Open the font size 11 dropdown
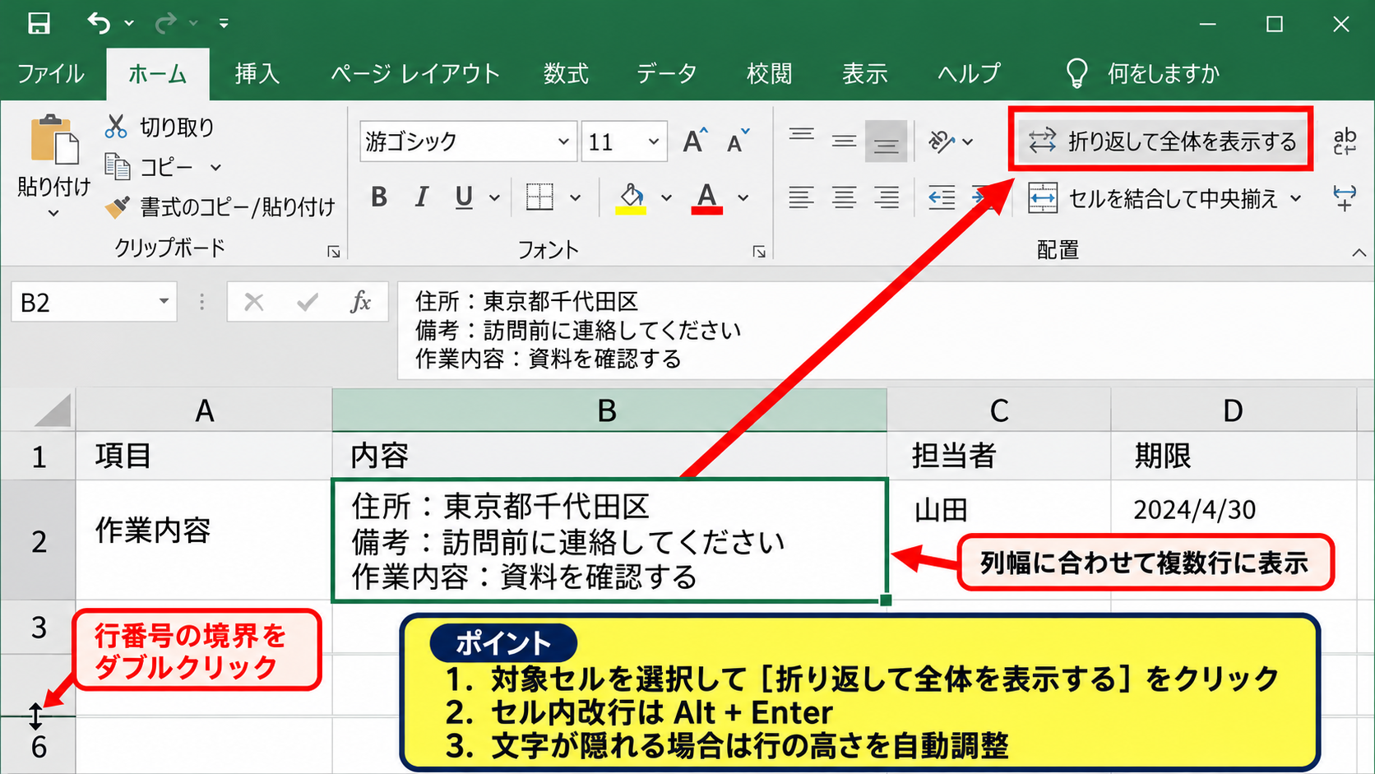This screenshot has height=774, width=1375. [x=654, y=141]
